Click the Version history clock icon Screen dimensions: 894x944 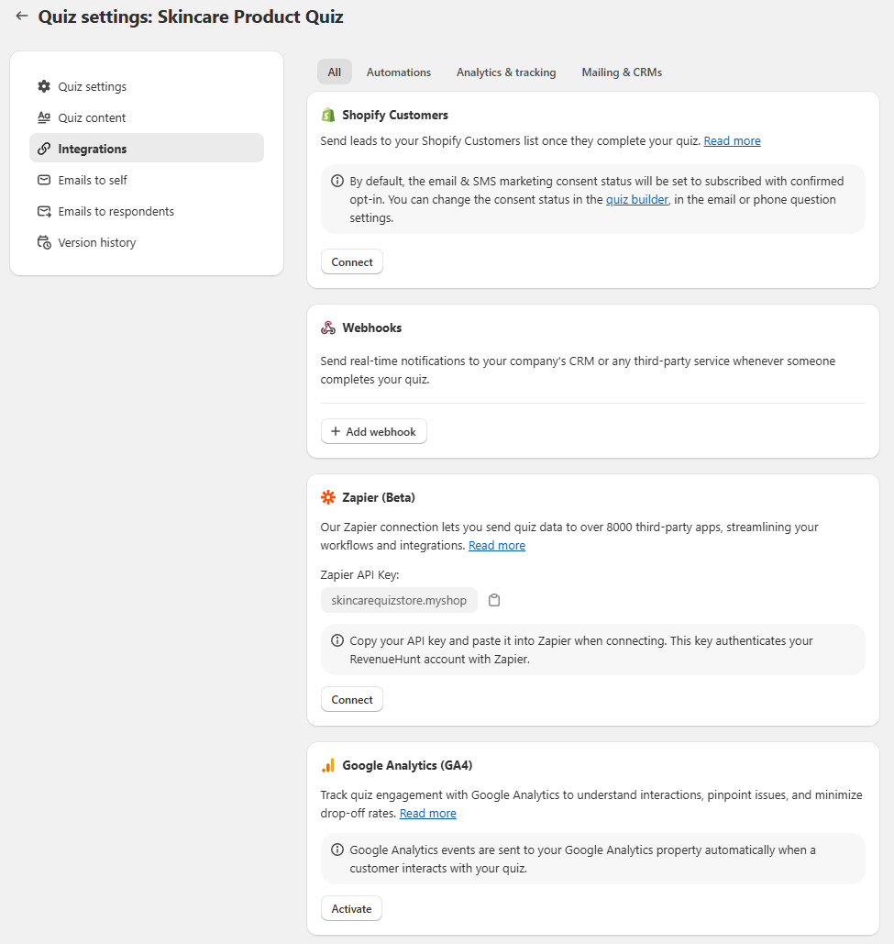pos(44,242)
